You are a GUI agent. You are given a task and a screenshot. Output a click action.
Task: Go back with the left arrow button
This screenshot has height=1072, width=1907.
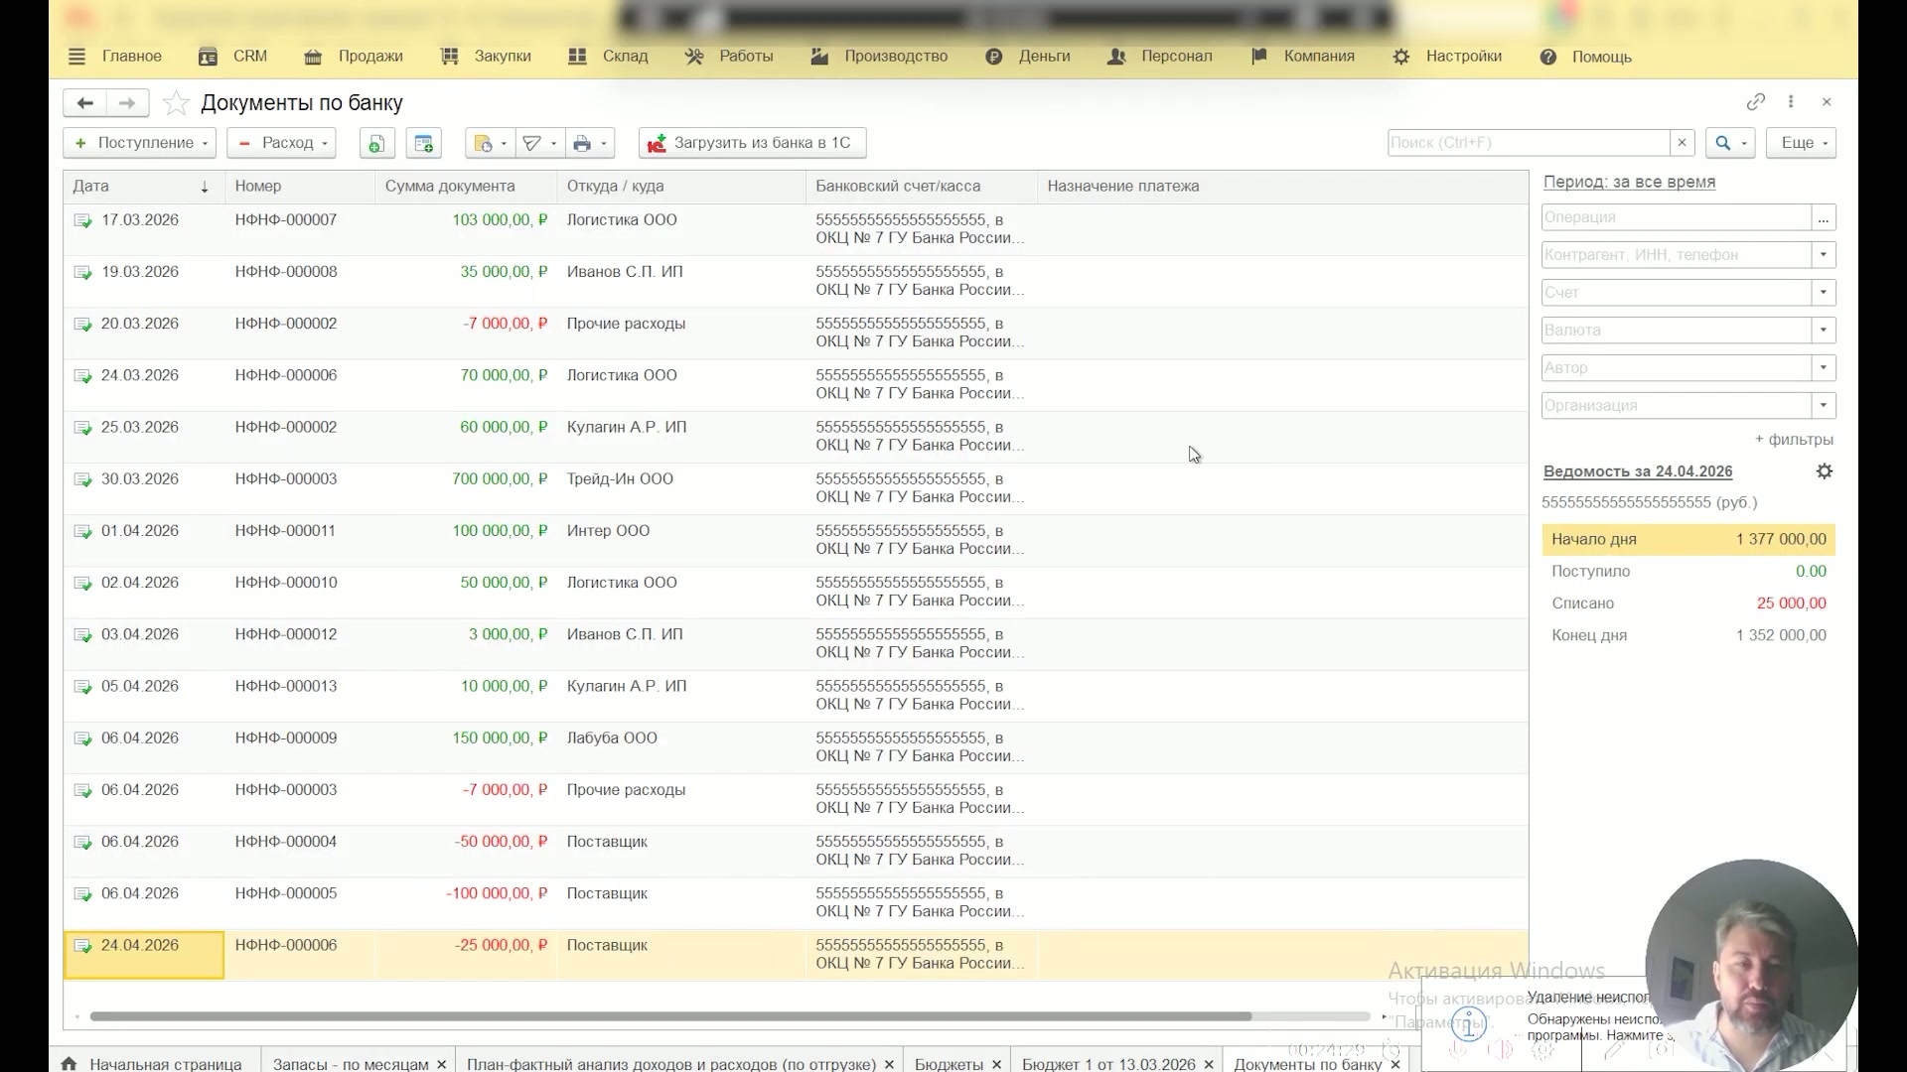tap(85, 103)
